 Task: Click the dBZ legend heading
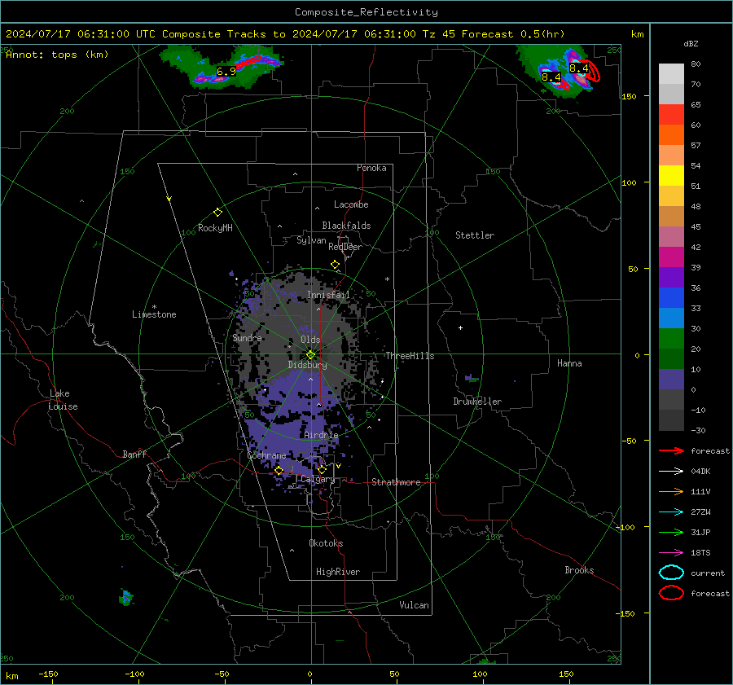coord(691,44)
